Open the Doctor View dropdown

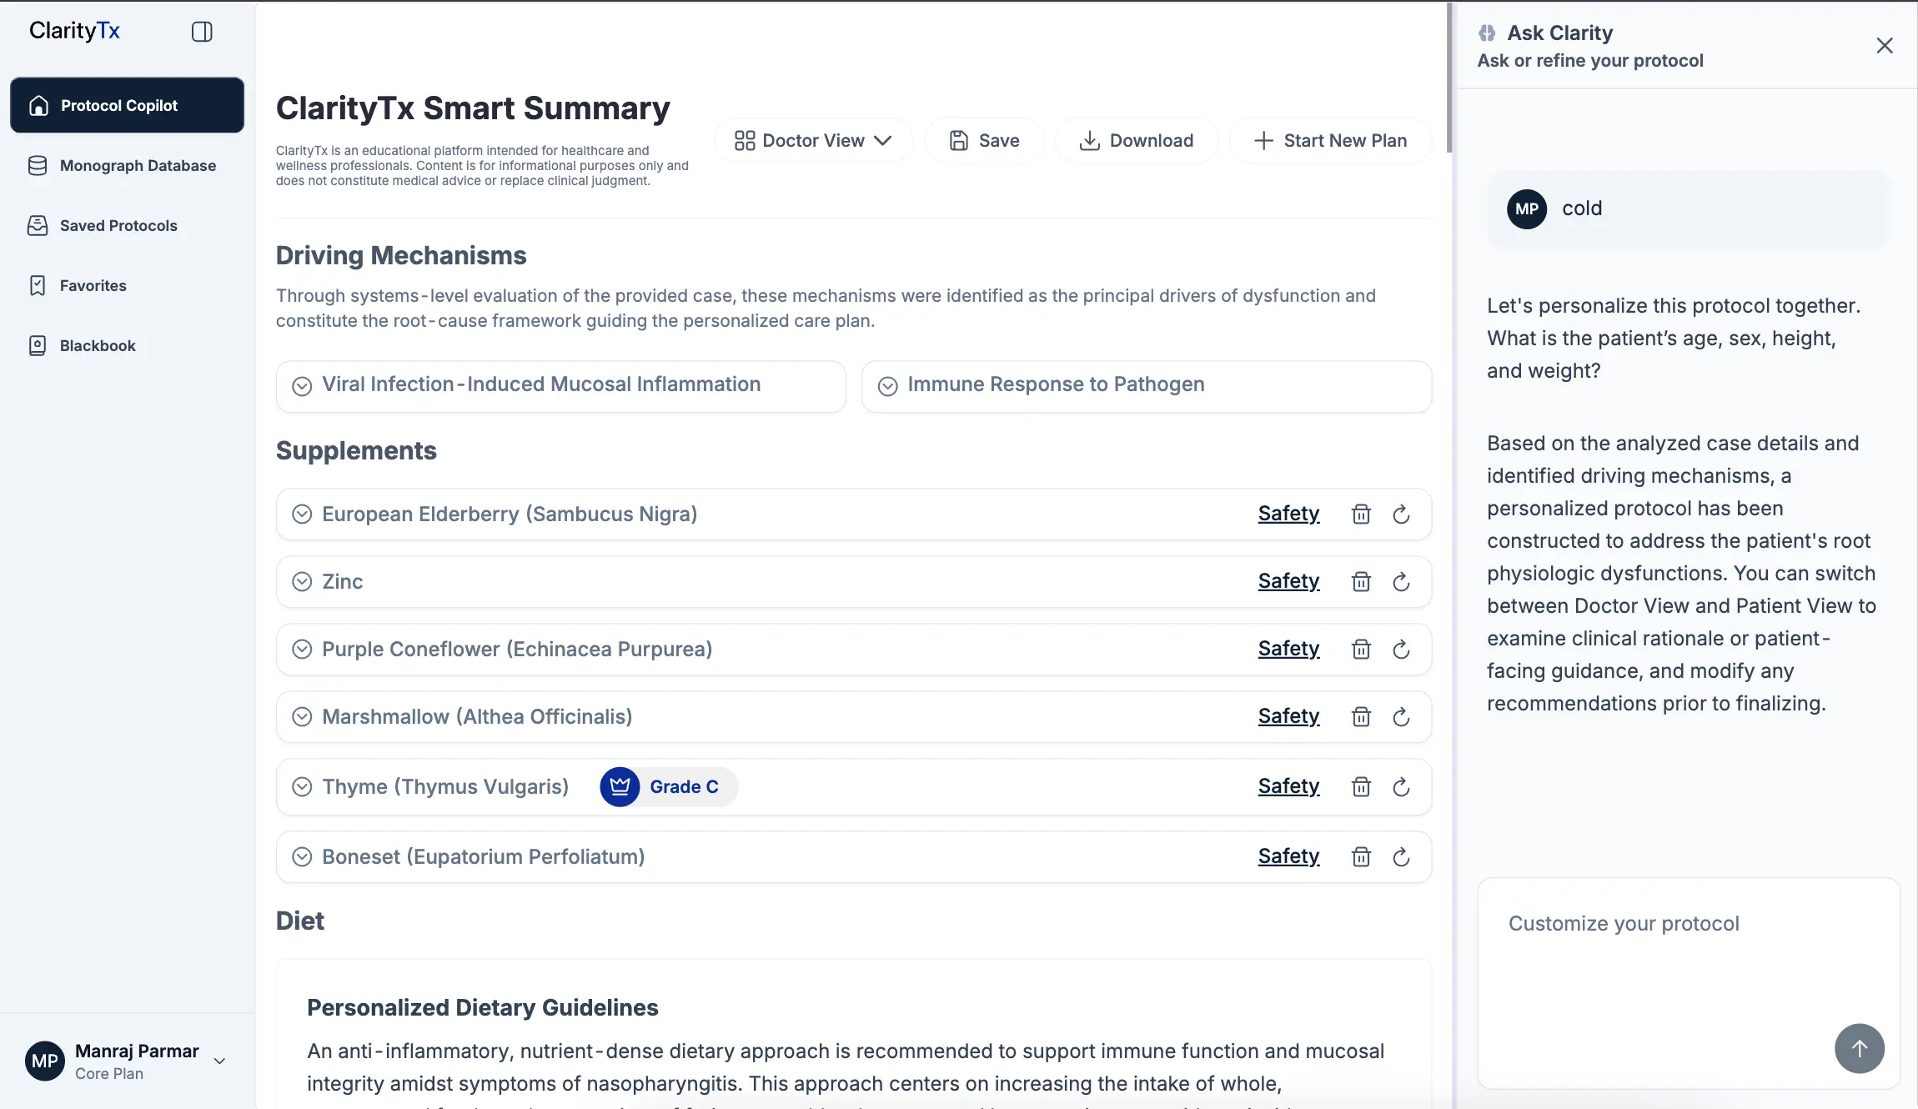click(813, 140)
